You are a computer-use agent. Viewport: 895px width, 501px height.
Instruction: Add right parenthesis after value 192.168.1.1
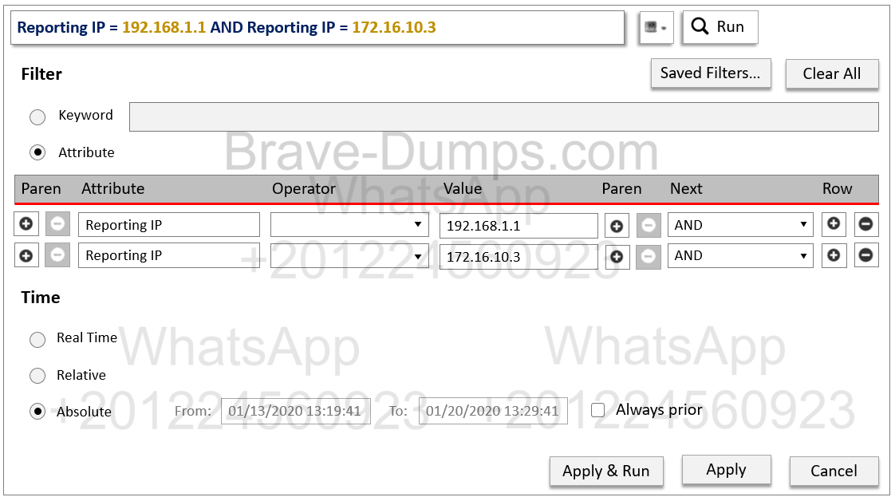tap(616, 226)
